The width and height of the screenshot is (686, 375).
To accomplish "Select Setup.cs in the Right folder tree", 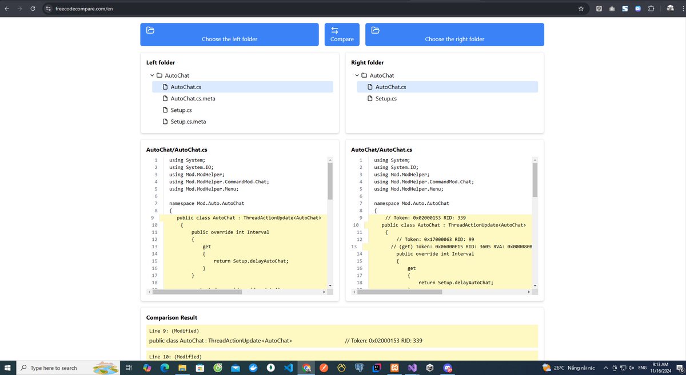I will coord(448,99).
